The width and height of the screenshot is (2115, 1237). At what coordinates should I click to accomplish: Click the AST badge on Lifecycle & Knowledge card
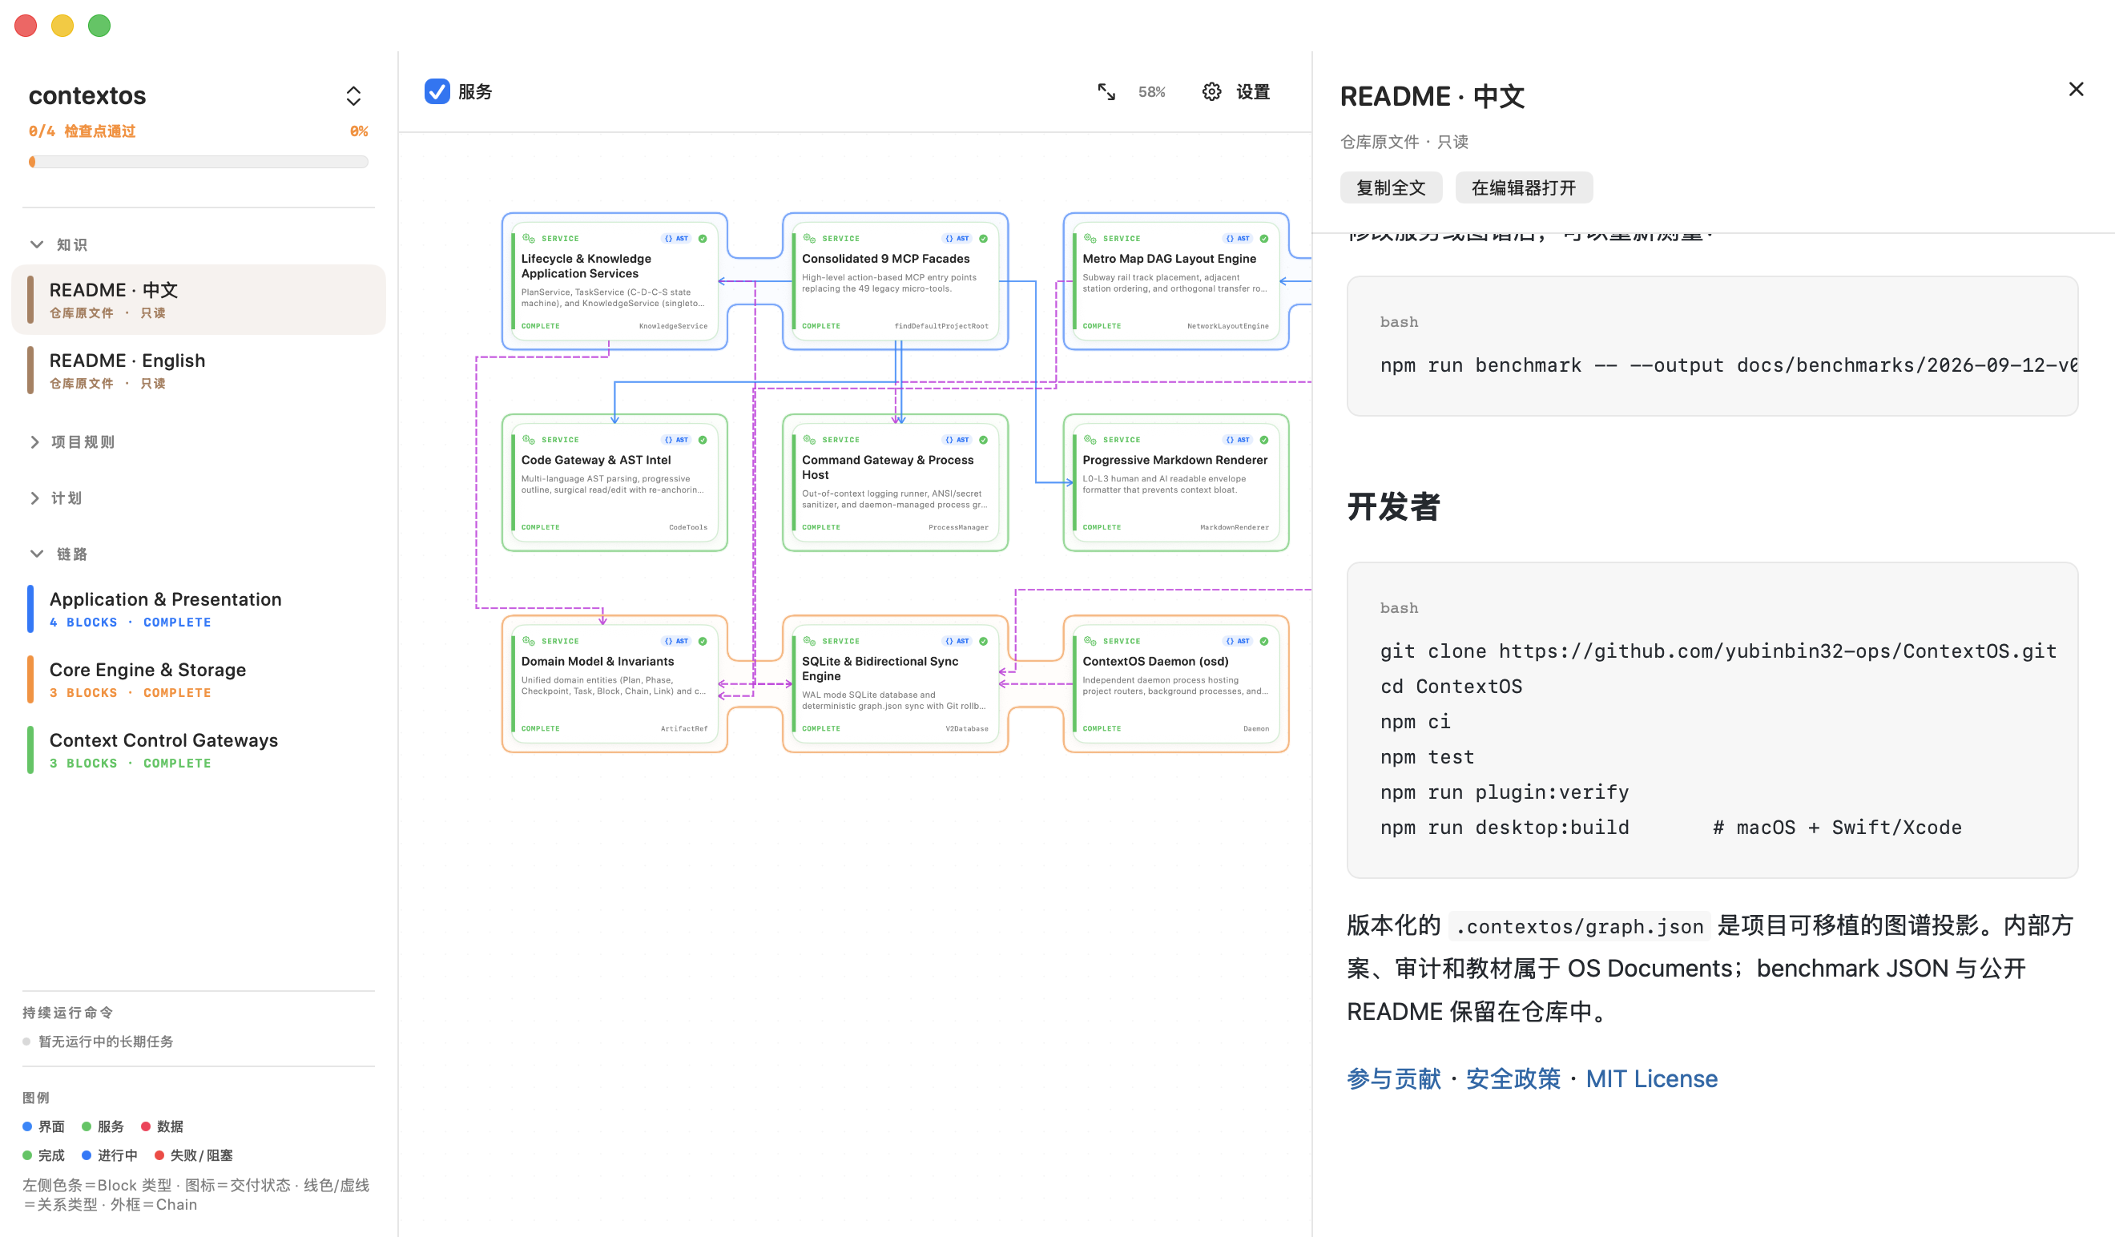point(676,238)
